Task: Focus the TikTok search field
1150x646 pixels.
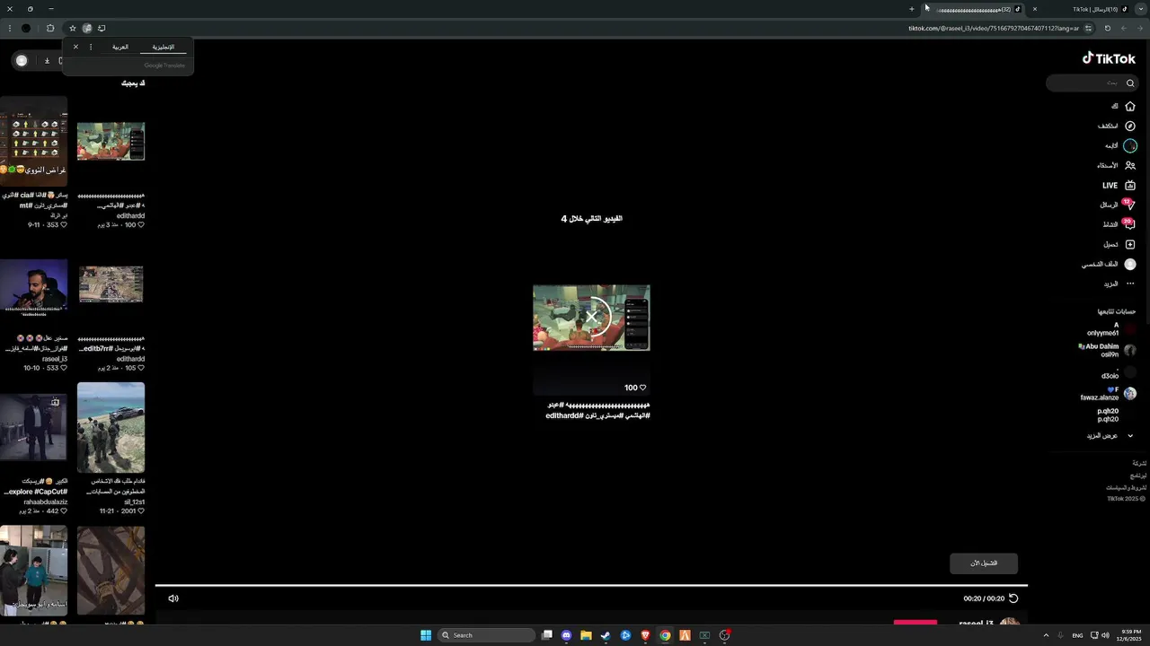Action: click(1092, 83)
